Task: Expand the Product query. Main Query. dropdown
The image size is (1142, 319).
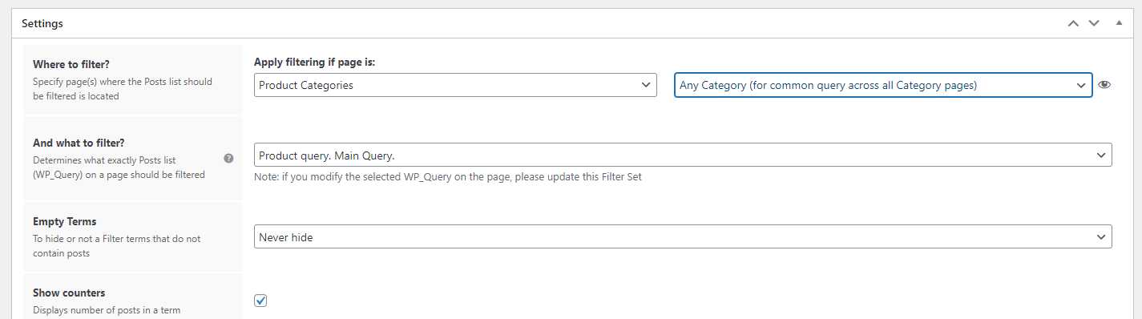Action: point(683,155)
